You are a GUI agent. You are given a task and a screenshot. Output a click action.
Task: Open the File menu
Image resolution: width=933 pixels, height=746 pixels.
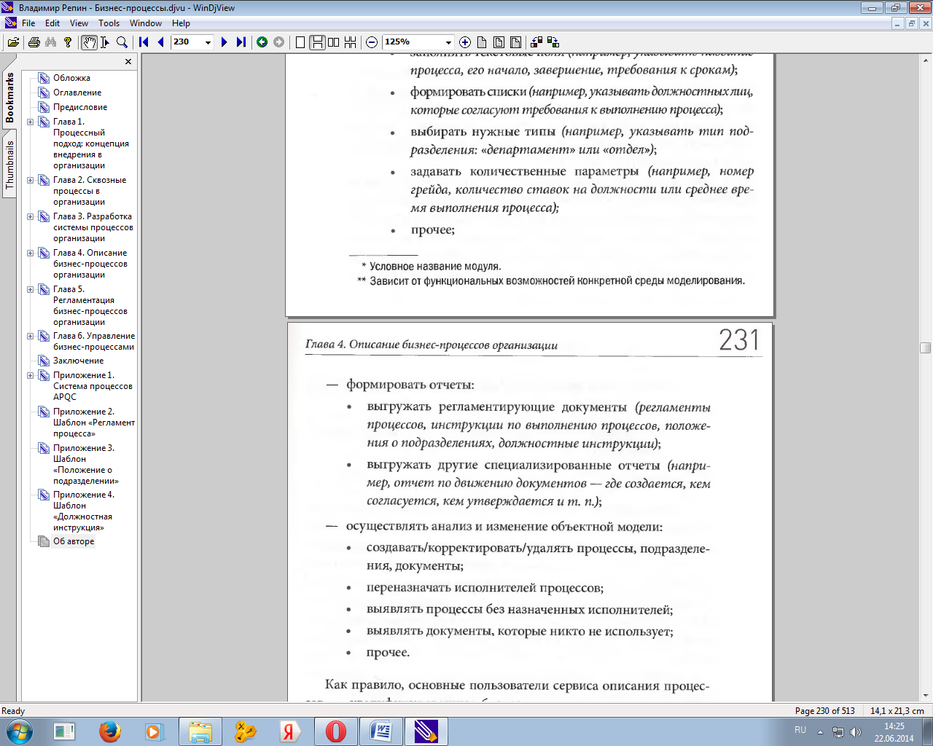click(x=28, y=23)
